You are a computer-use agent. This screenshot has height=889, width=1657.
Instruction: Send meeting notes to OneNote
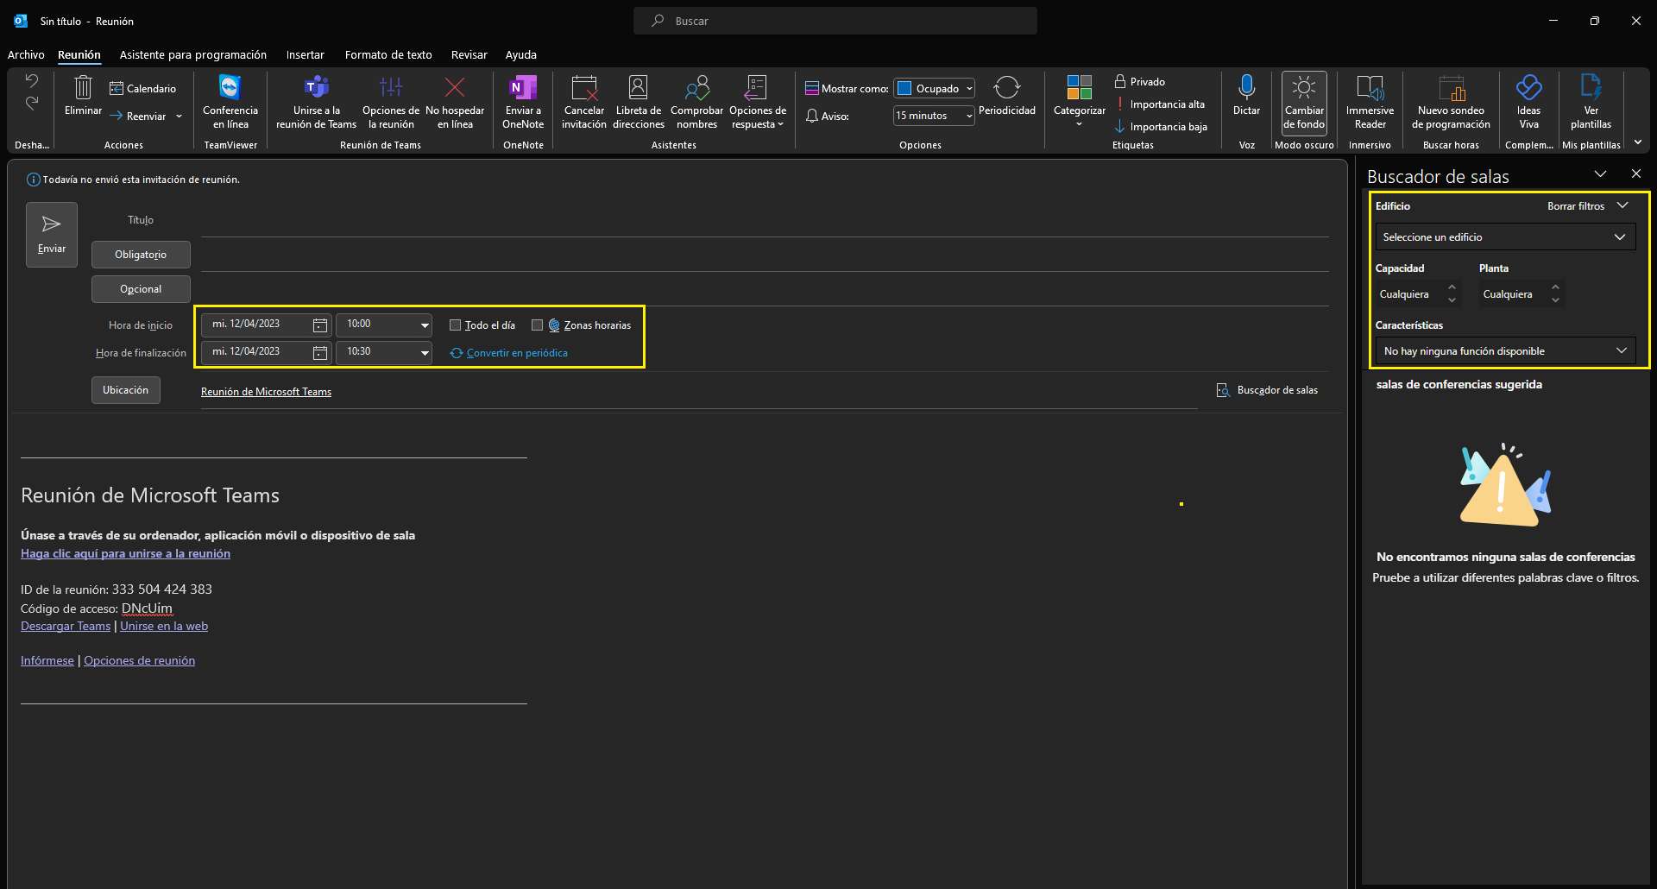(x=523, y=102)
